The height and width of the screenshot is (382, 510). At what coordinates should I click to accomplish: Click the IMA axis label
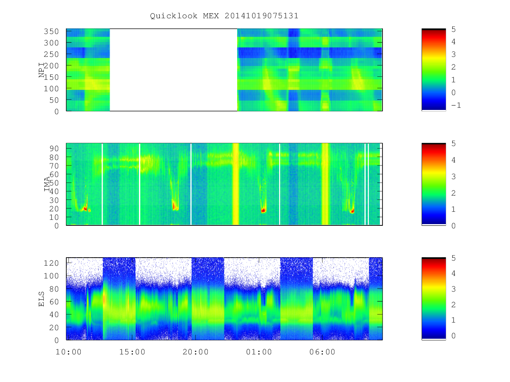47,184
